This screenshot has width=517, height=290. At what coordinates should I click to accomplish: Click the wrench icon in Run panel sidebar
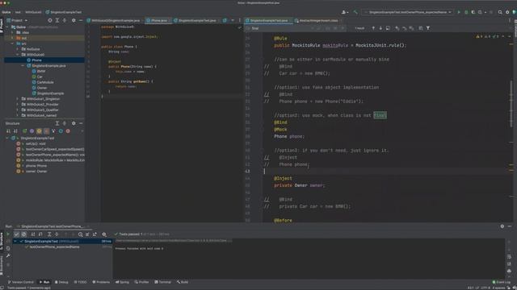coord(8,255)
